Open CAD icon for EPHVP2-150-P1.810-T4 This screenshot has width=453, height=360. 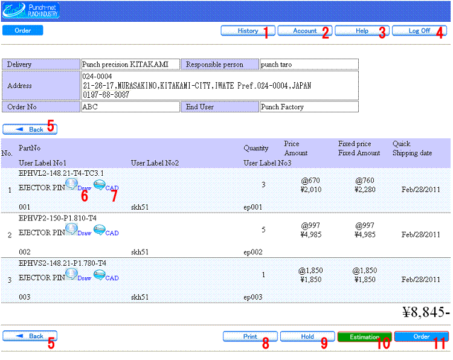tap(100, 230)
